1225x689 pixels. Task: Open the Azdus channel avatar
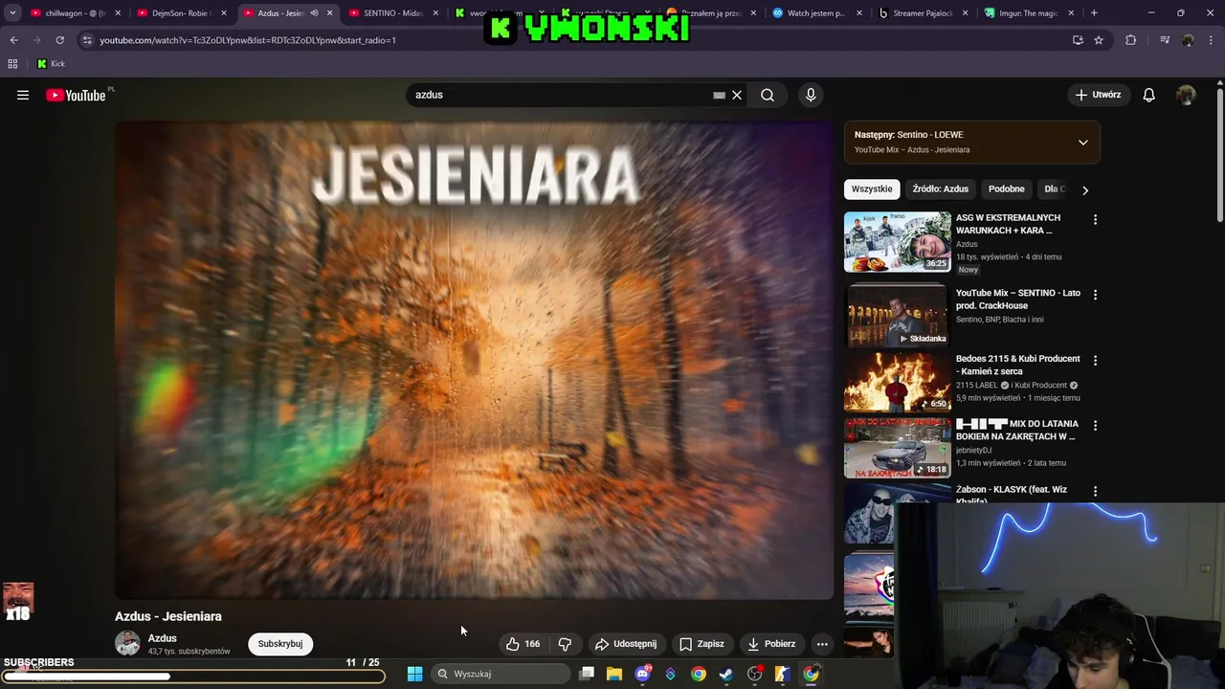coord(127,644)
